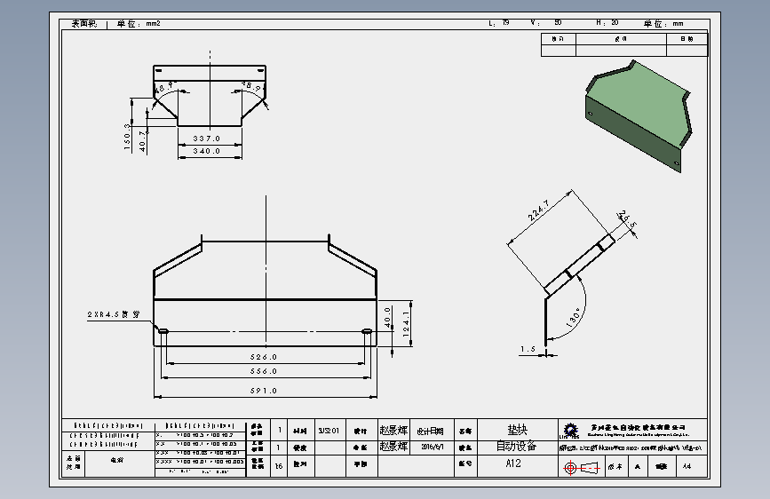Select the 130° bend angle annotation

pyautogui.click(x=573, y=318)
